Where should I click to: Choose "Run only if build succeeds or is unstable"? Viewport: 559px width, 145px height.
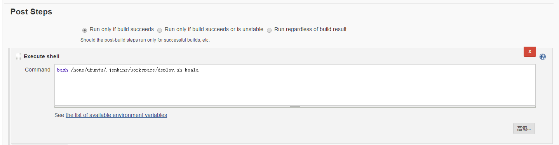[160, 30]
